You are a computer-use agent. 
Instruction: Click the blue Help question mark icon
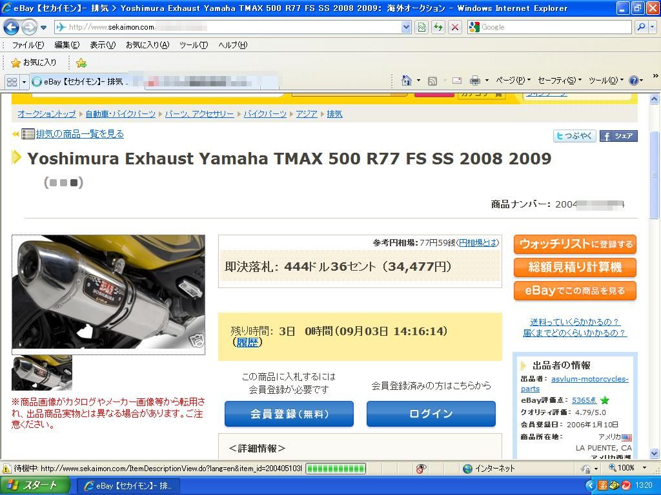[634, 81]
